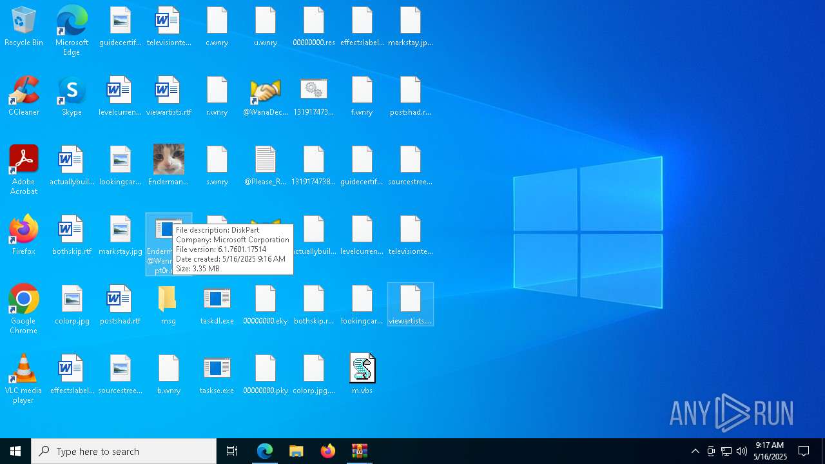Select the markstay.jp... blank file icon

[411, 27]
